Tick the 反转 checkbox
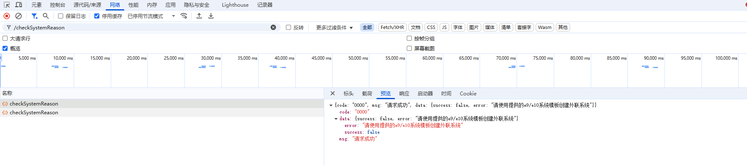The width and height of the screenshot is (747, 166). [288, 27]
